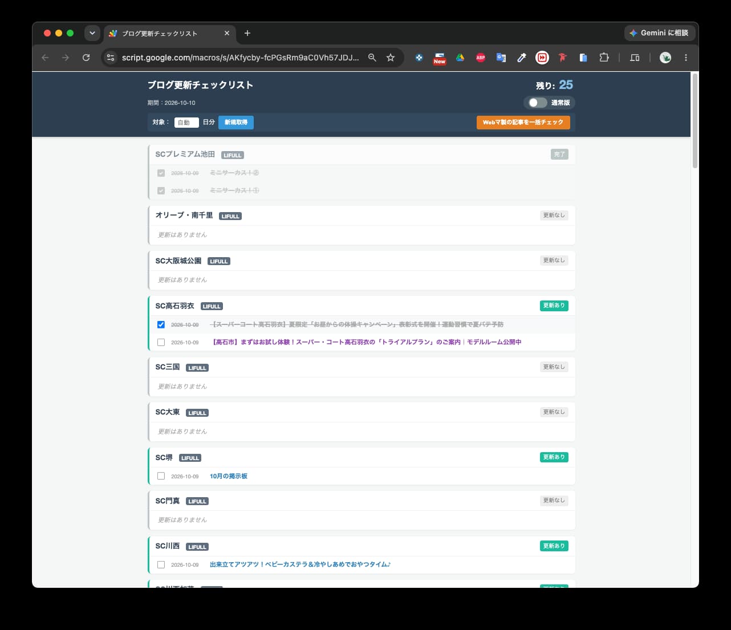The width and height of the screenshot is (731, 630).
Task: Open Chrome's three-dot menu
Action: (686, 58)
